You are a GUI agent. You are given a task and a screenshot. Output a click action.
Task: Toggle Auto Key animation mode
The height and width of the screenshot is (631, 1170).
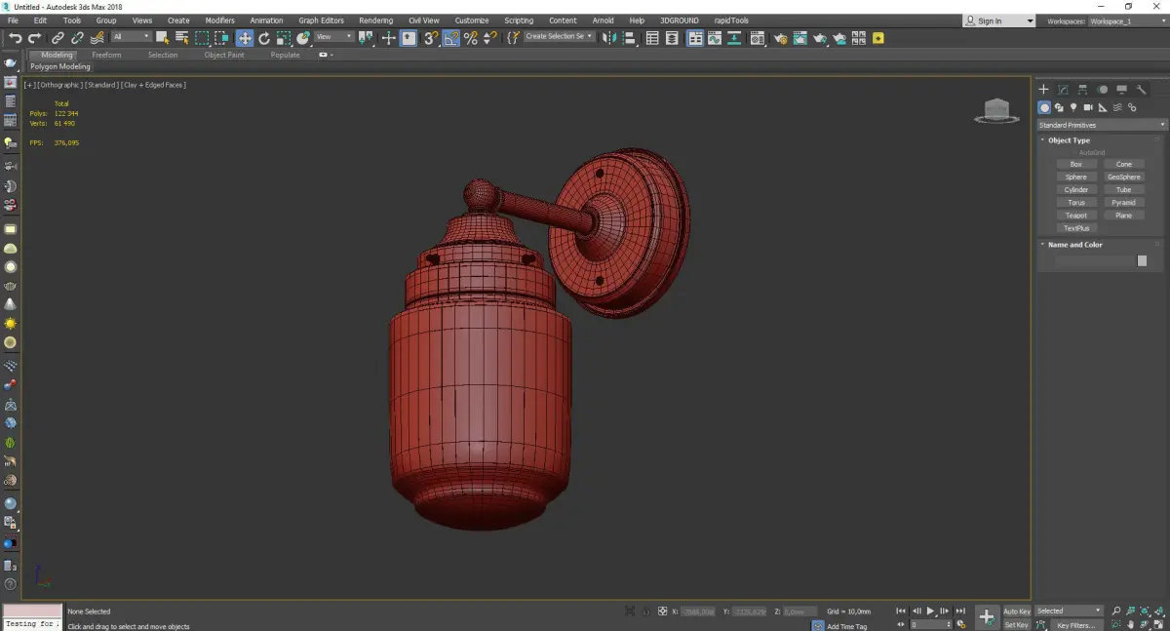coord(1016,611)
